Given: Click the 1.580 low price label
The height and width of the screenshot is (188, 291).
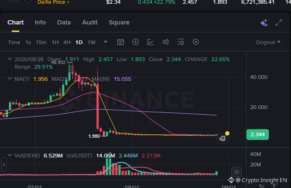Looking at the screenshot, I should tap(94, 136).
